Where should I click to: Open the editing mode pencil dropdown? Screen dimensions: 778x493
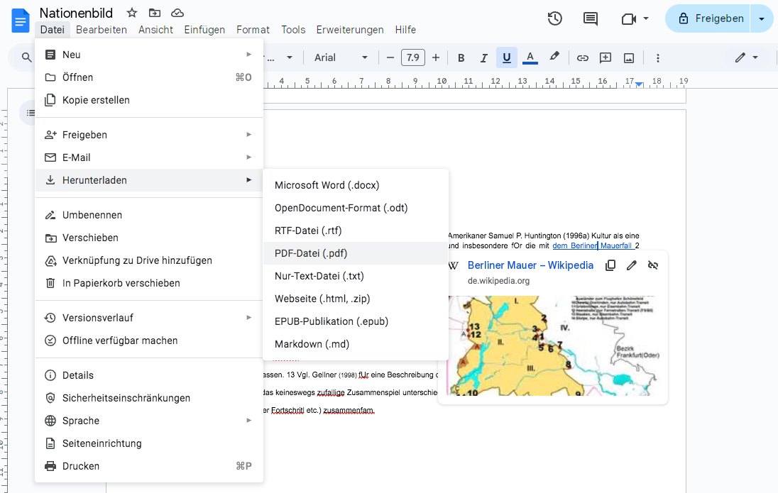point(746,57)
